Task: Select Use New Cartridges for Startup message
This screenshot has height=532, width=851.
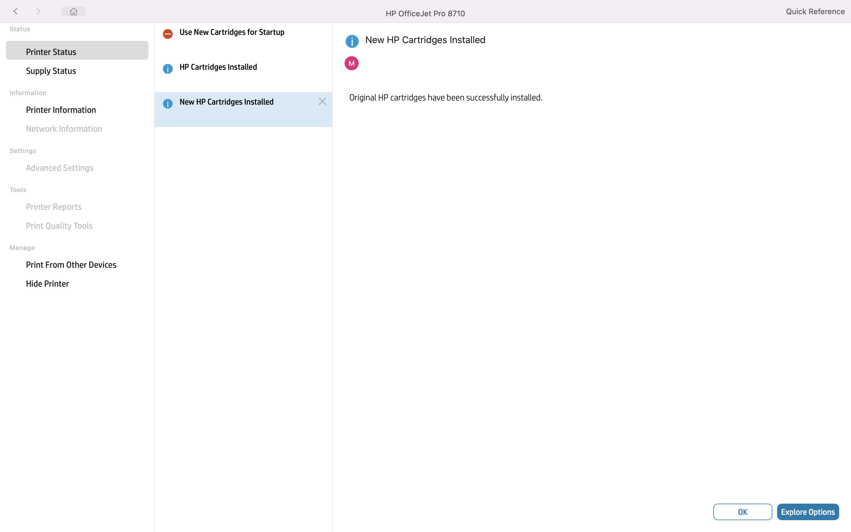Action: pyautogui.click(x=232, y=32)
